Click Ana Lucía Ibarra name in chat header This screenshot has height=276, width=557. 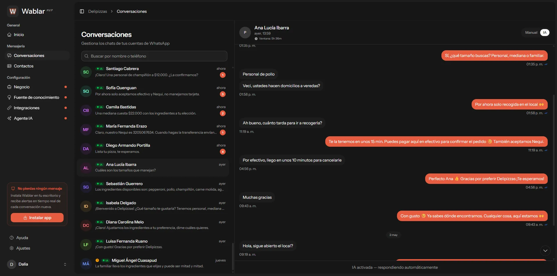point(272,28)
